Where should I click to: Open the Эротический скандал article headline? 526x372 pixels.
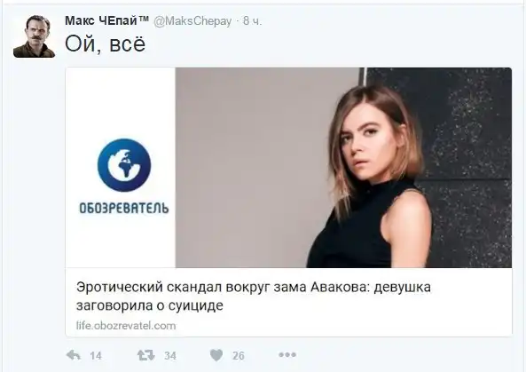[254, 297]
